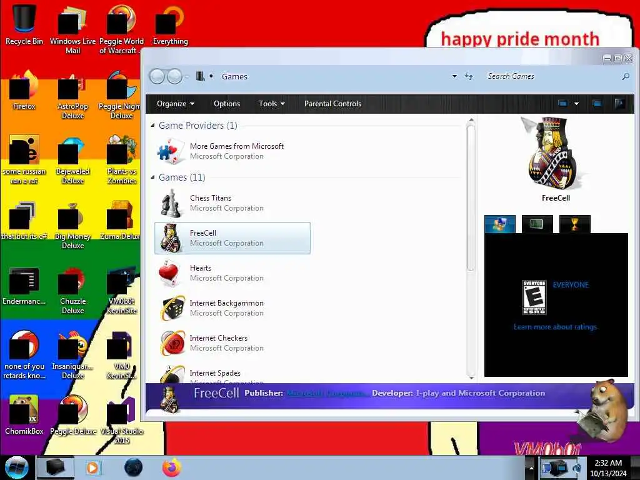Open Visual Studio 2015 desktop shortcut
This screenshot has height=480, width=640.
click(x=121, y=419)
